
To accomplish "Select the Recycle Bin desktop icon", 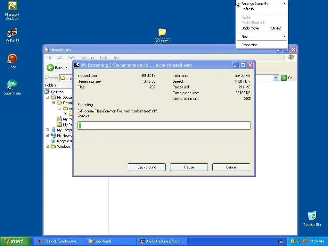I will [312, 219].
